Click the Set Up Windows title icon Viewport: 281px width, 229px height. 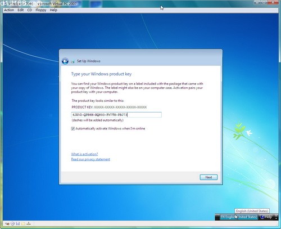(72, 61)
